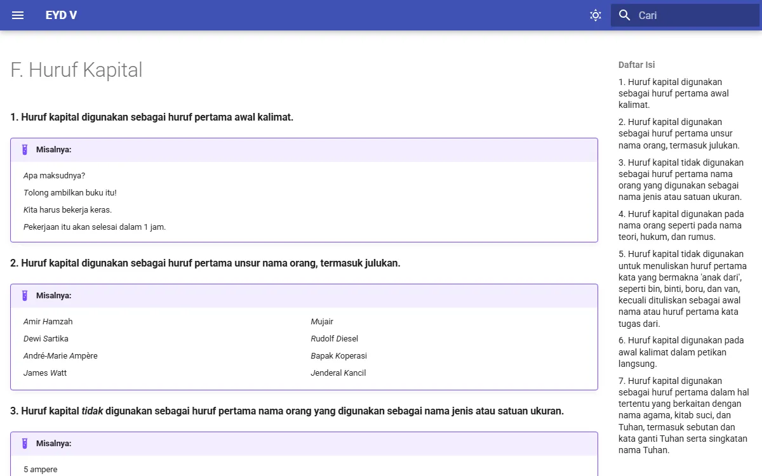Click the example text 5 ampere

tap(41, 470)
